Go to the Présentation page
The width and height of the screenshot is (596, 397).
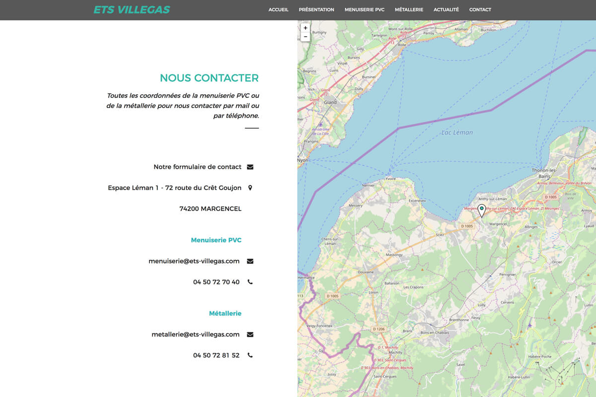tap(316, 10)
